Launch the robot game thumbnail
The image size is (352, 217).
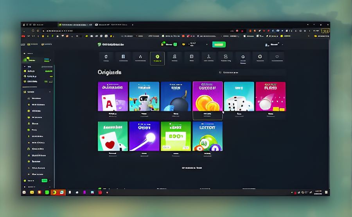144,96
